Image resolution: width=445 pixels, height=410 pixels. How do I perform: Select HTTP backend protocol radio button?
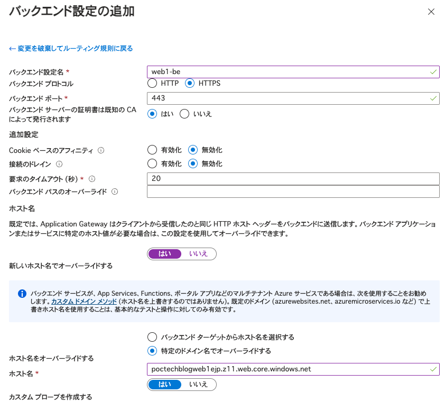click(152, 83)
